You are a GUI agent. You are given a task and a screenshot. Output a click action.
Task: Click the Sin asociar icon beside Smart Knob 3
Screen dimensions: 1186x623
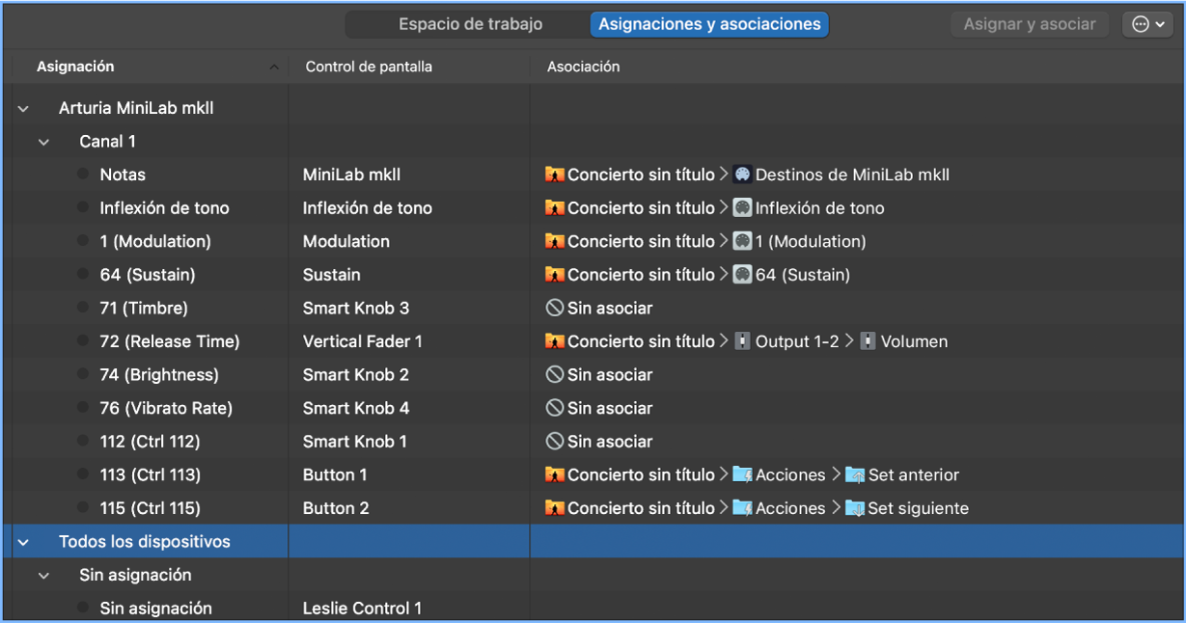coord(554,309)
